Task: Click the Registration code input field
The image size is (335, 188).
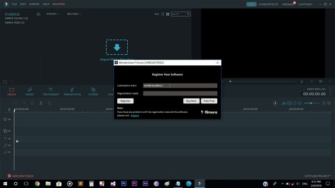Action: coord(180,93)
